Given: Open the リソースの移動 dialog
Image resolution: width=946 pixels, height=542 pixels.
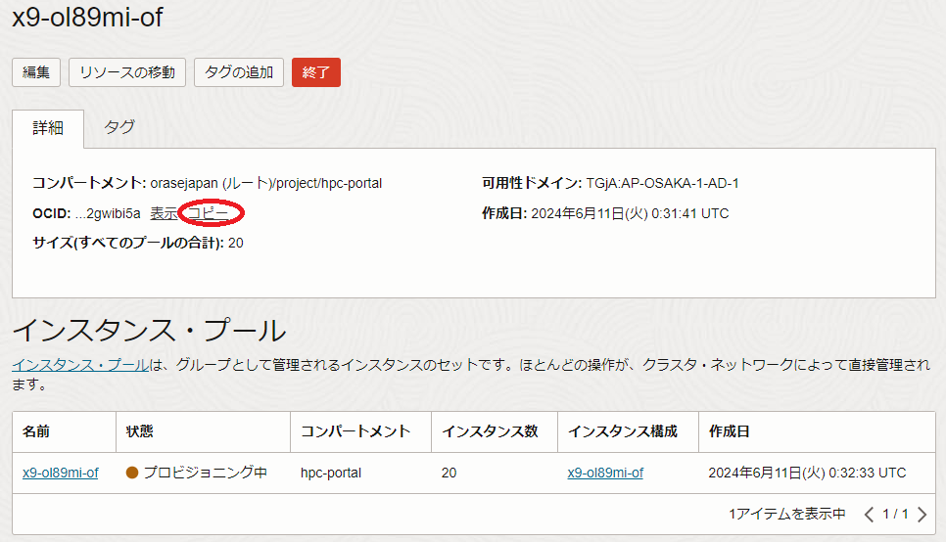Looking at the screenshot, I should click(x=127, y=72).
